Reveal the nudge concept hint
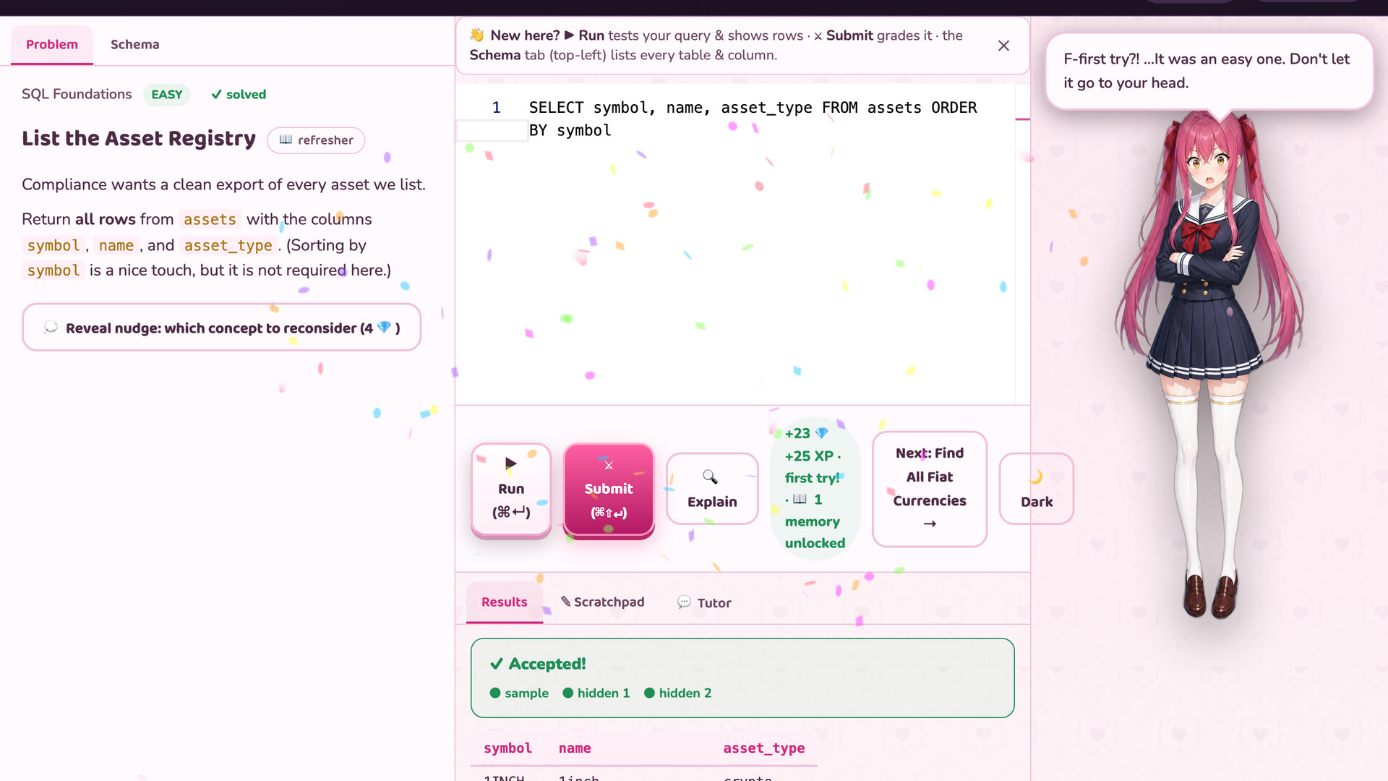Image resolution: width=1388 pixels, height=781 pixels. pos(221,328)
